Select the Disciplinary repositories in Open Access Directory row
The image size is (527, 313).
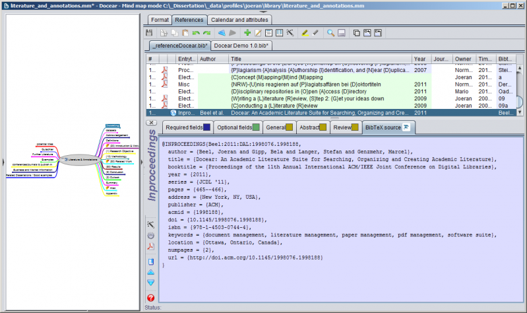pos(331,91)
